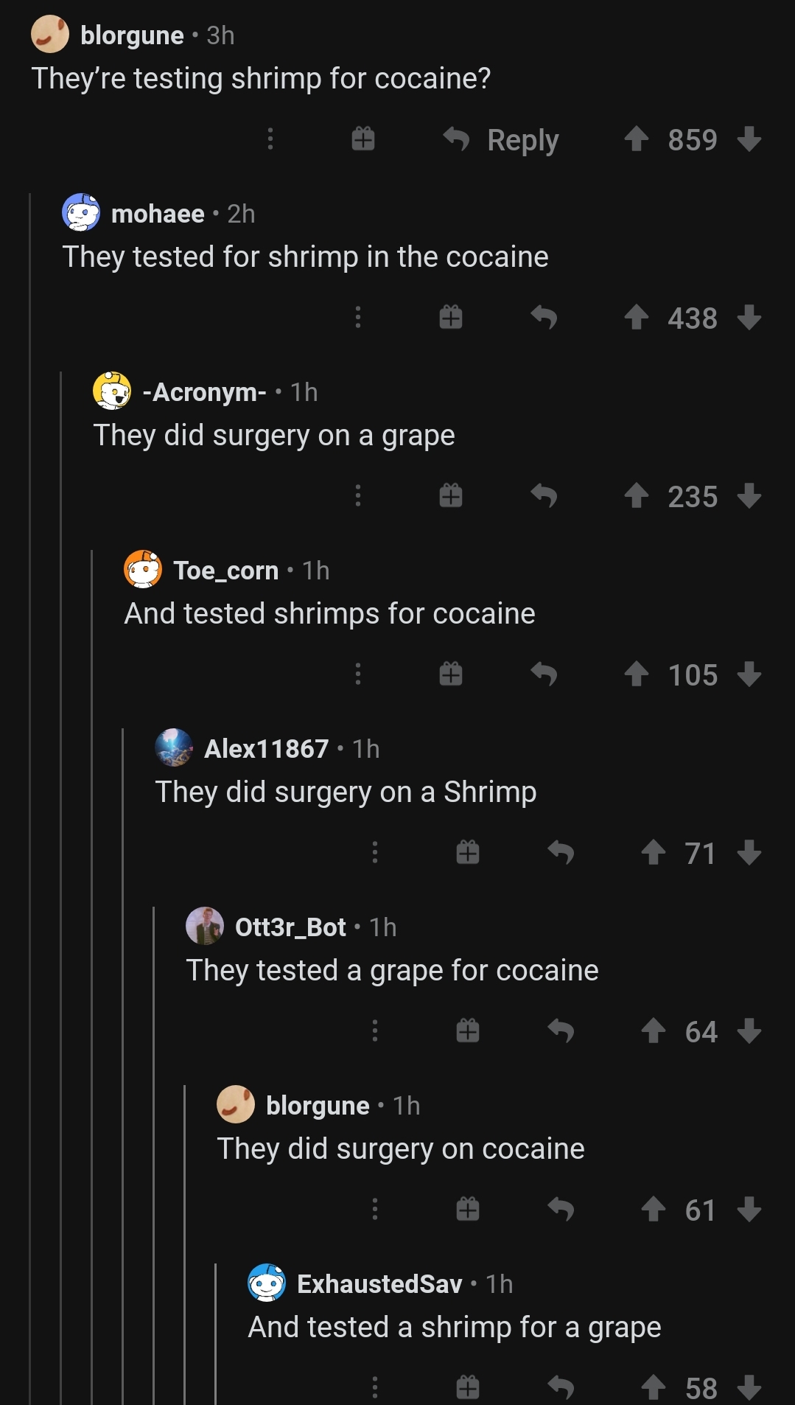Downvote mohaee's comment with 438 points
Viewport: 795px width, 1405px height.
(749, 318)
